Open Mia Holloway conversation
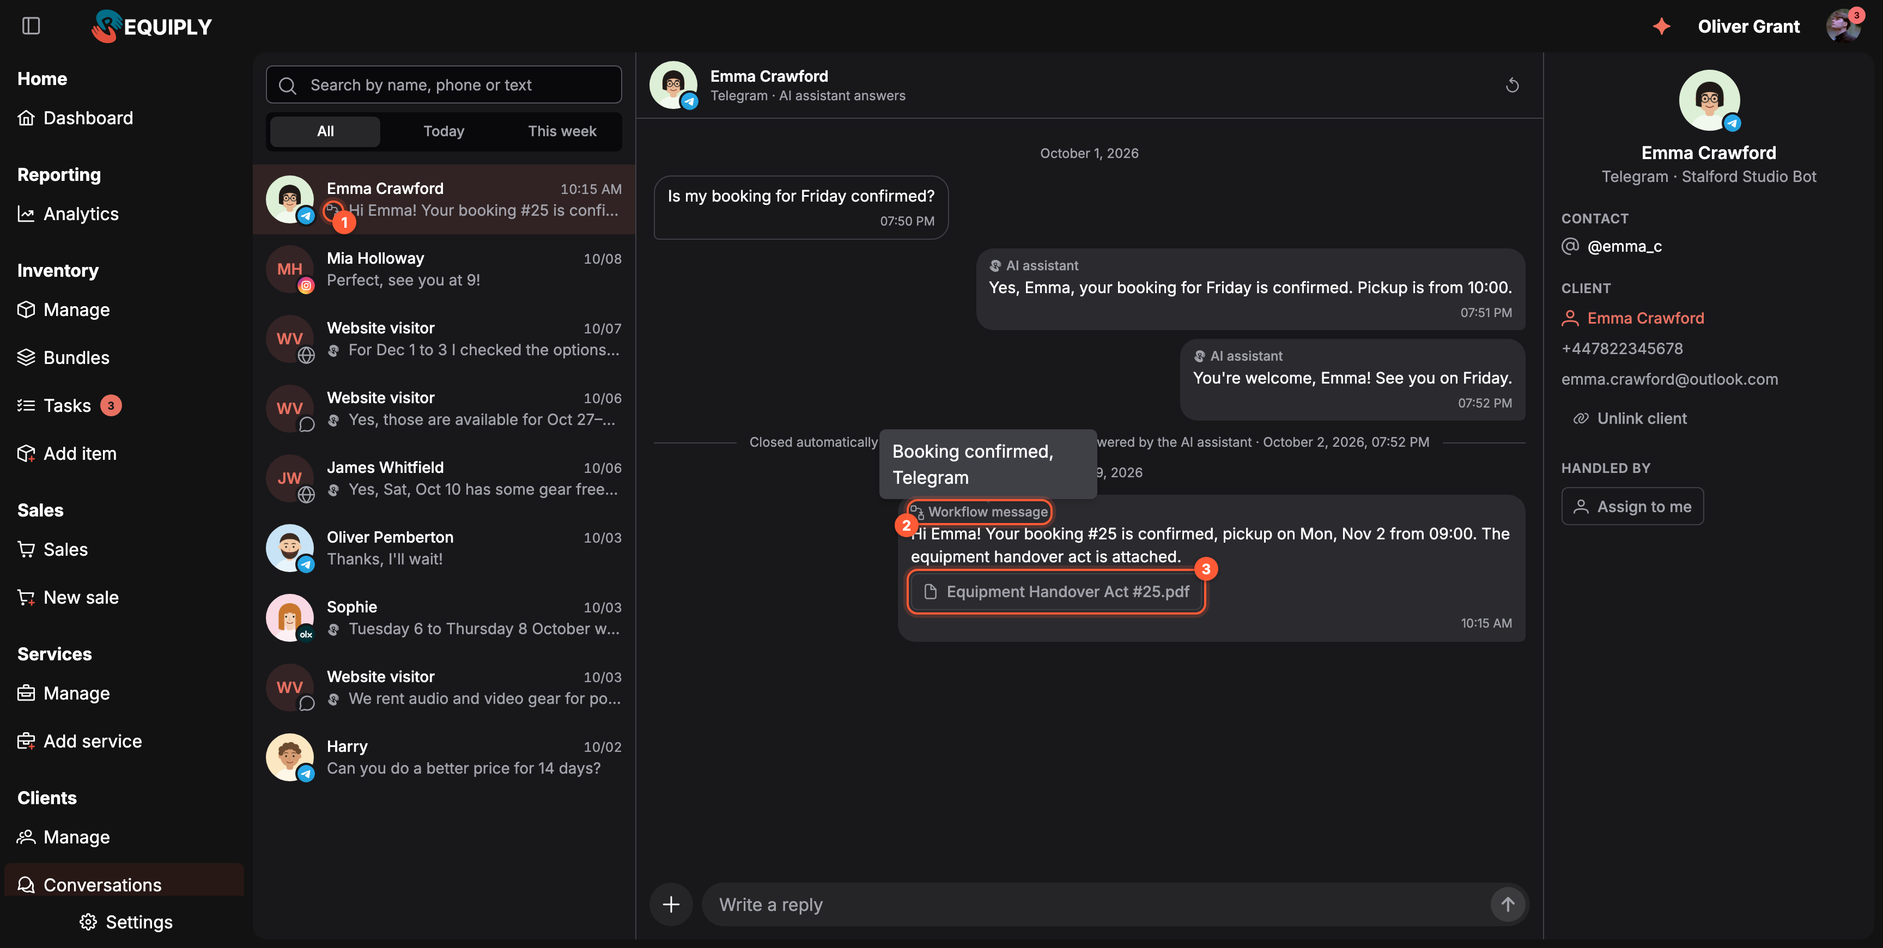 [x=444, y=269]
